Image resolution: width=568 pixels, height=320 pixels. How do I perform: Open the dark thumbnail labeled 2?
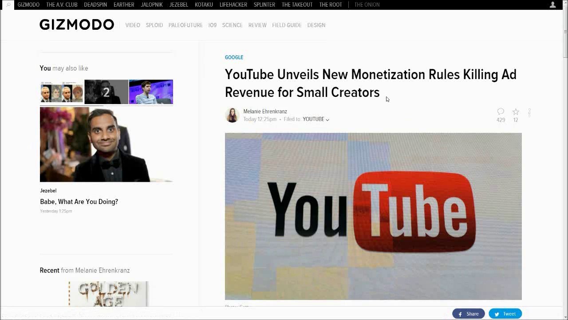click(x=106, y=92)
